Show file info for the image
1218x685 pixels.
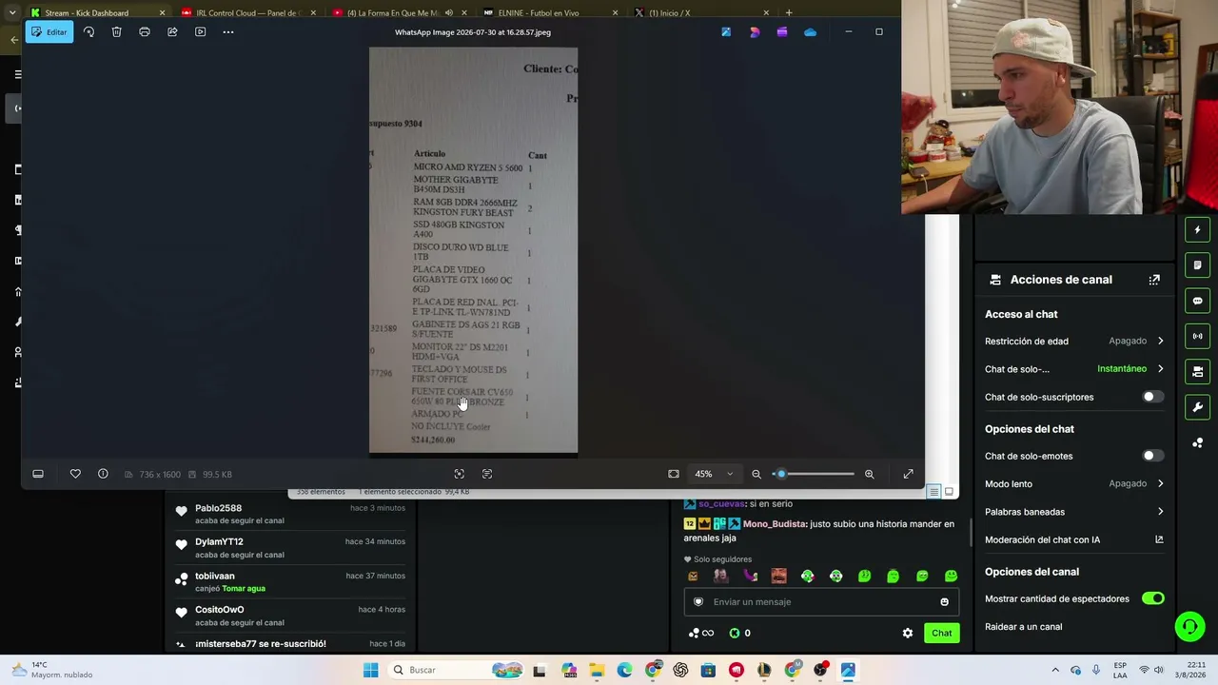coord(103,474)
